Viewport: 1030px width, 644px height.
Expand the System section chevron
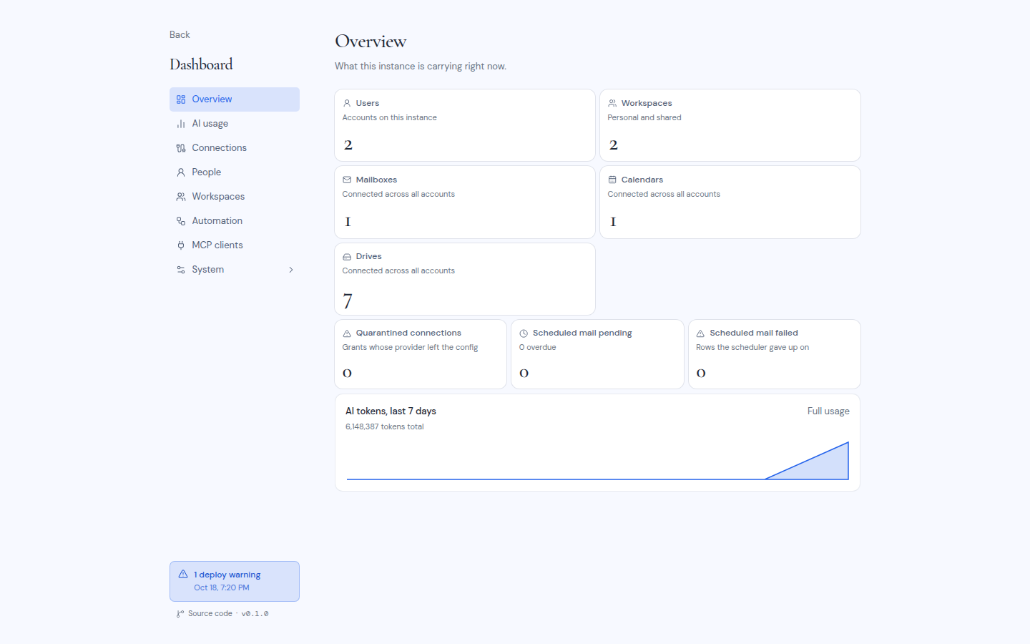(x=291, y=270)
